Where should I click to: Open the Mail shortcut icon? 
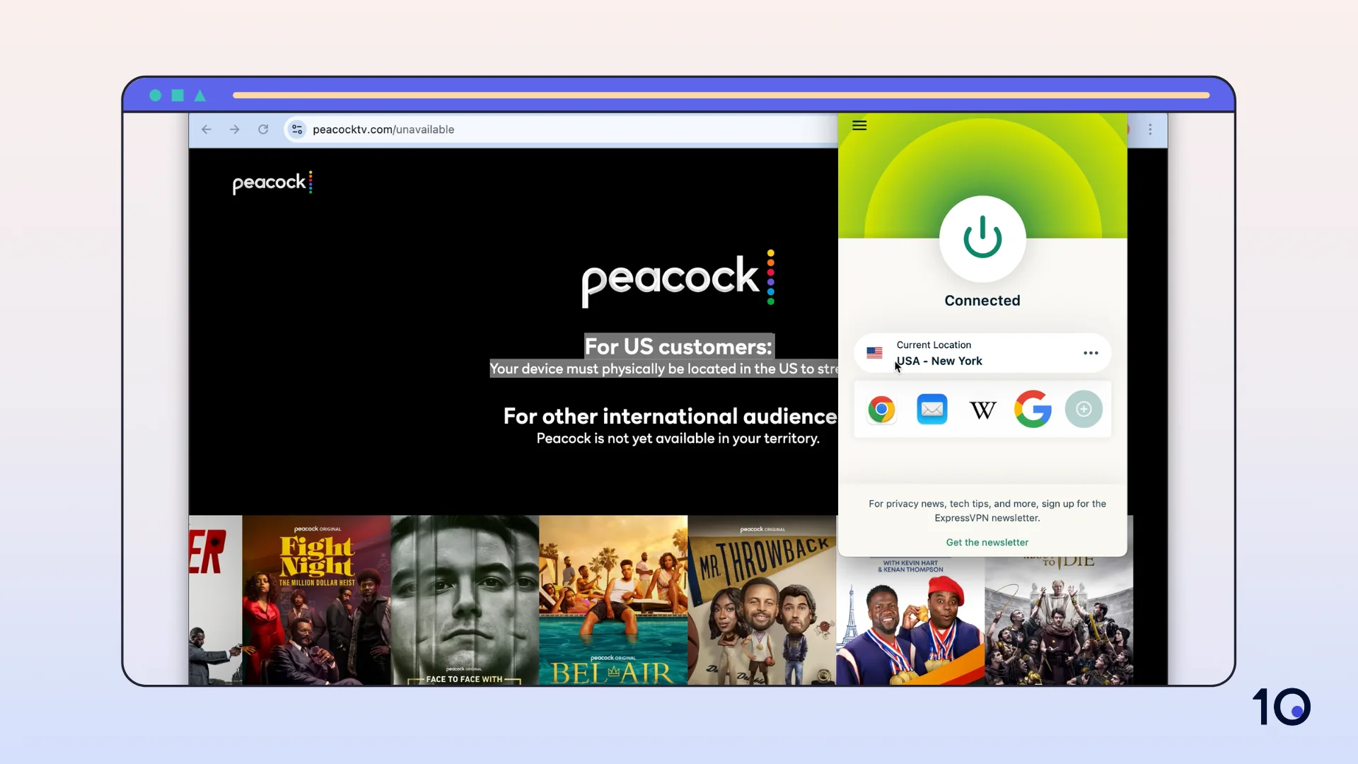coord(932,409)
